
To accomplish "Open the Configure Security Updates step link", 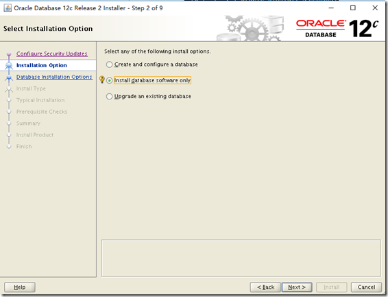I will point(52,54).
